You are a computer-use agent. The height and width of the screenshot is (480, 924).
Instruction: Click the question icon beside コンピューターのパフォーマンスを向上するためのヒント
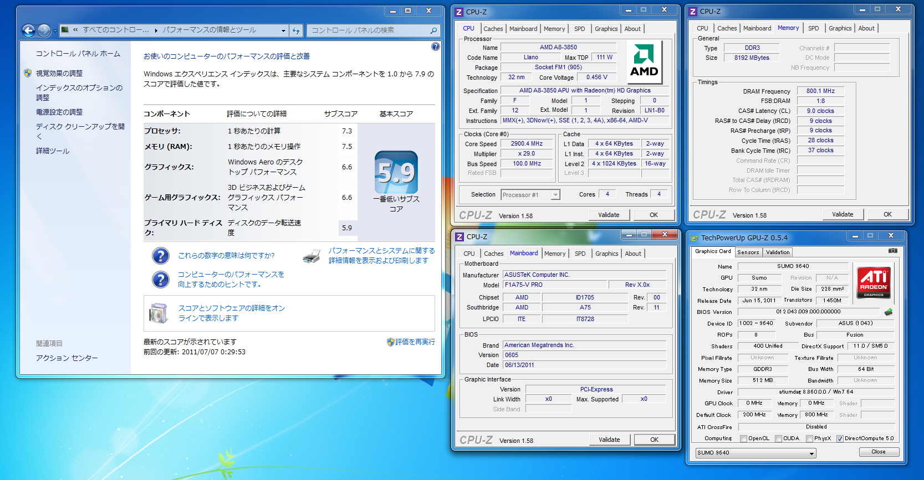pyautogui.click(x=161, y=280)
